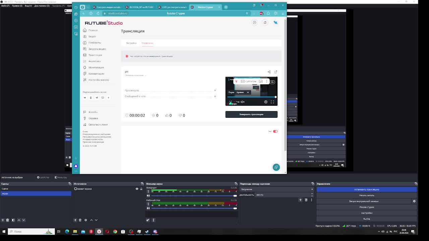Unmute the stream preview player sound
429x241 pixels.
click(x=243, y=102)
